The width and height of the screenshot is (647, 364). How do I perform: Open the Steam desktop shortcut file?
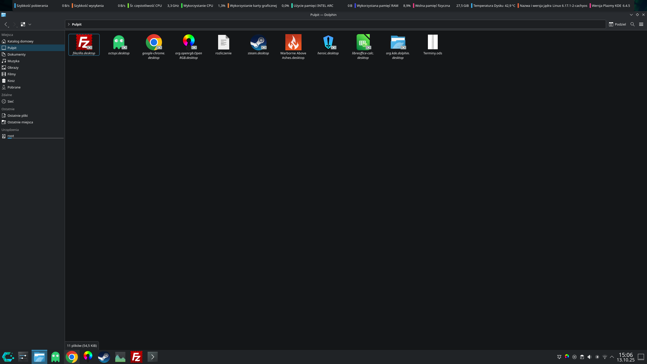[258, 42]
